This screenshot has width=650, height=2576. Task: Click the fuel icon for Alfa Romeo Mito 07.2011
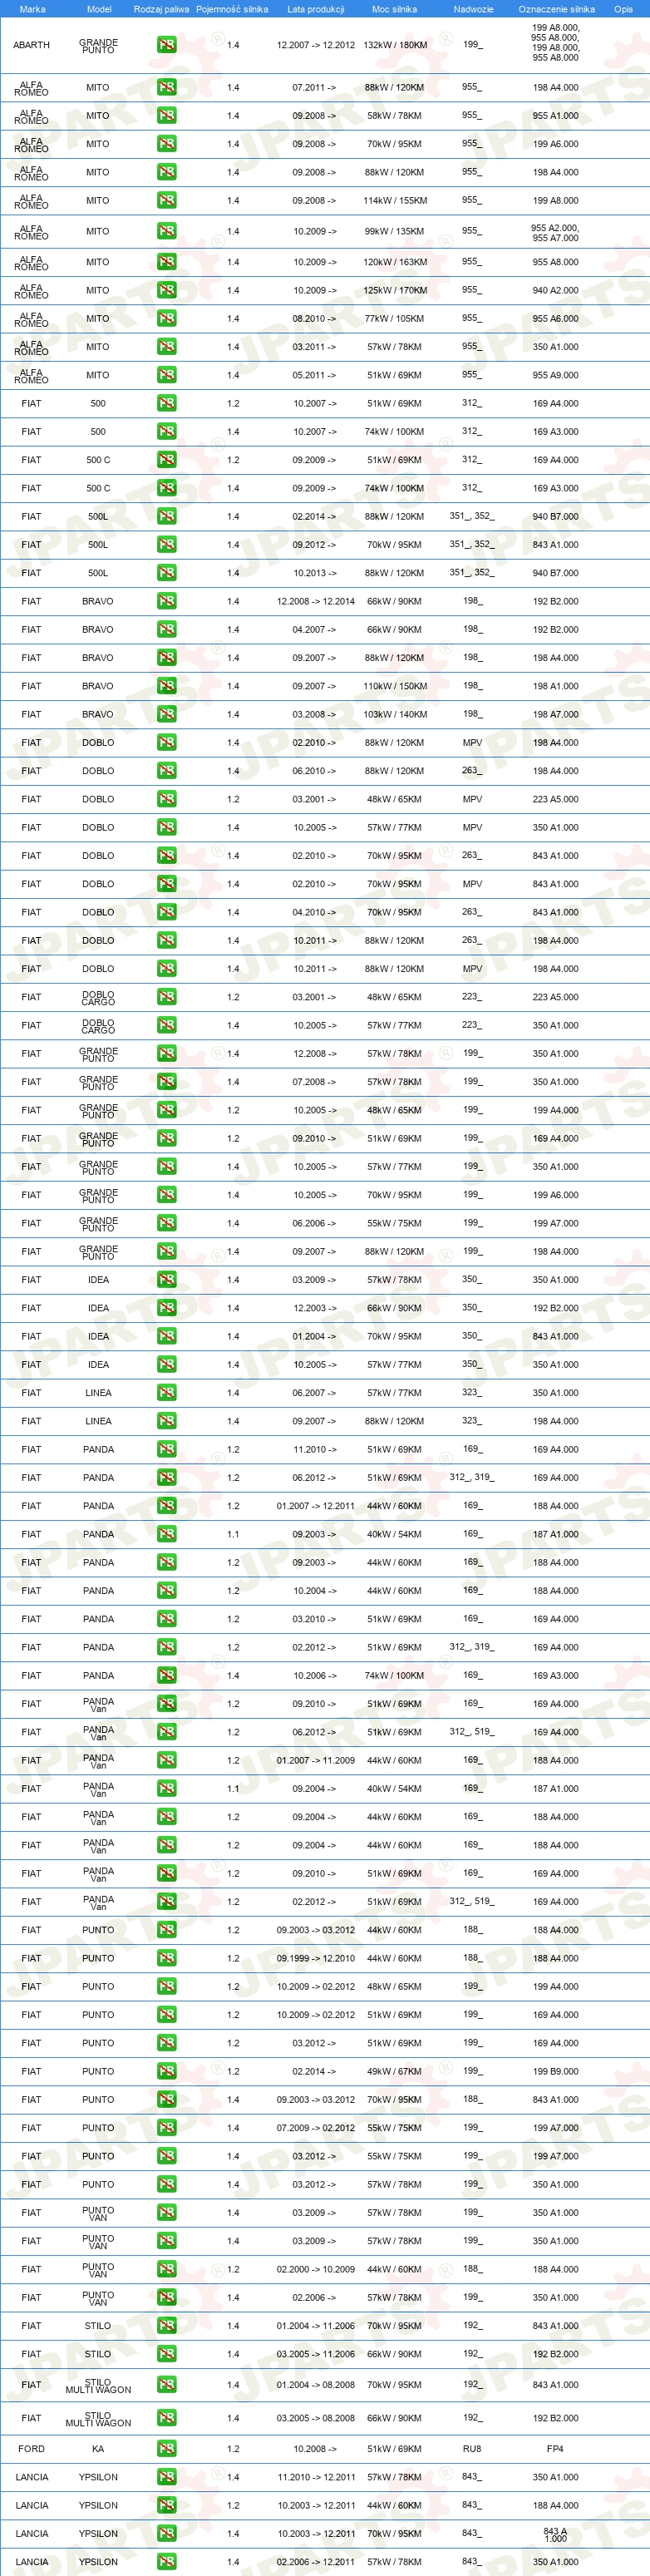point(166,87)
